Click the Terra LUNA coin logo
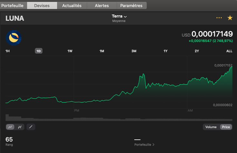This screenshot has width=237, height=153. coord(14,38)
